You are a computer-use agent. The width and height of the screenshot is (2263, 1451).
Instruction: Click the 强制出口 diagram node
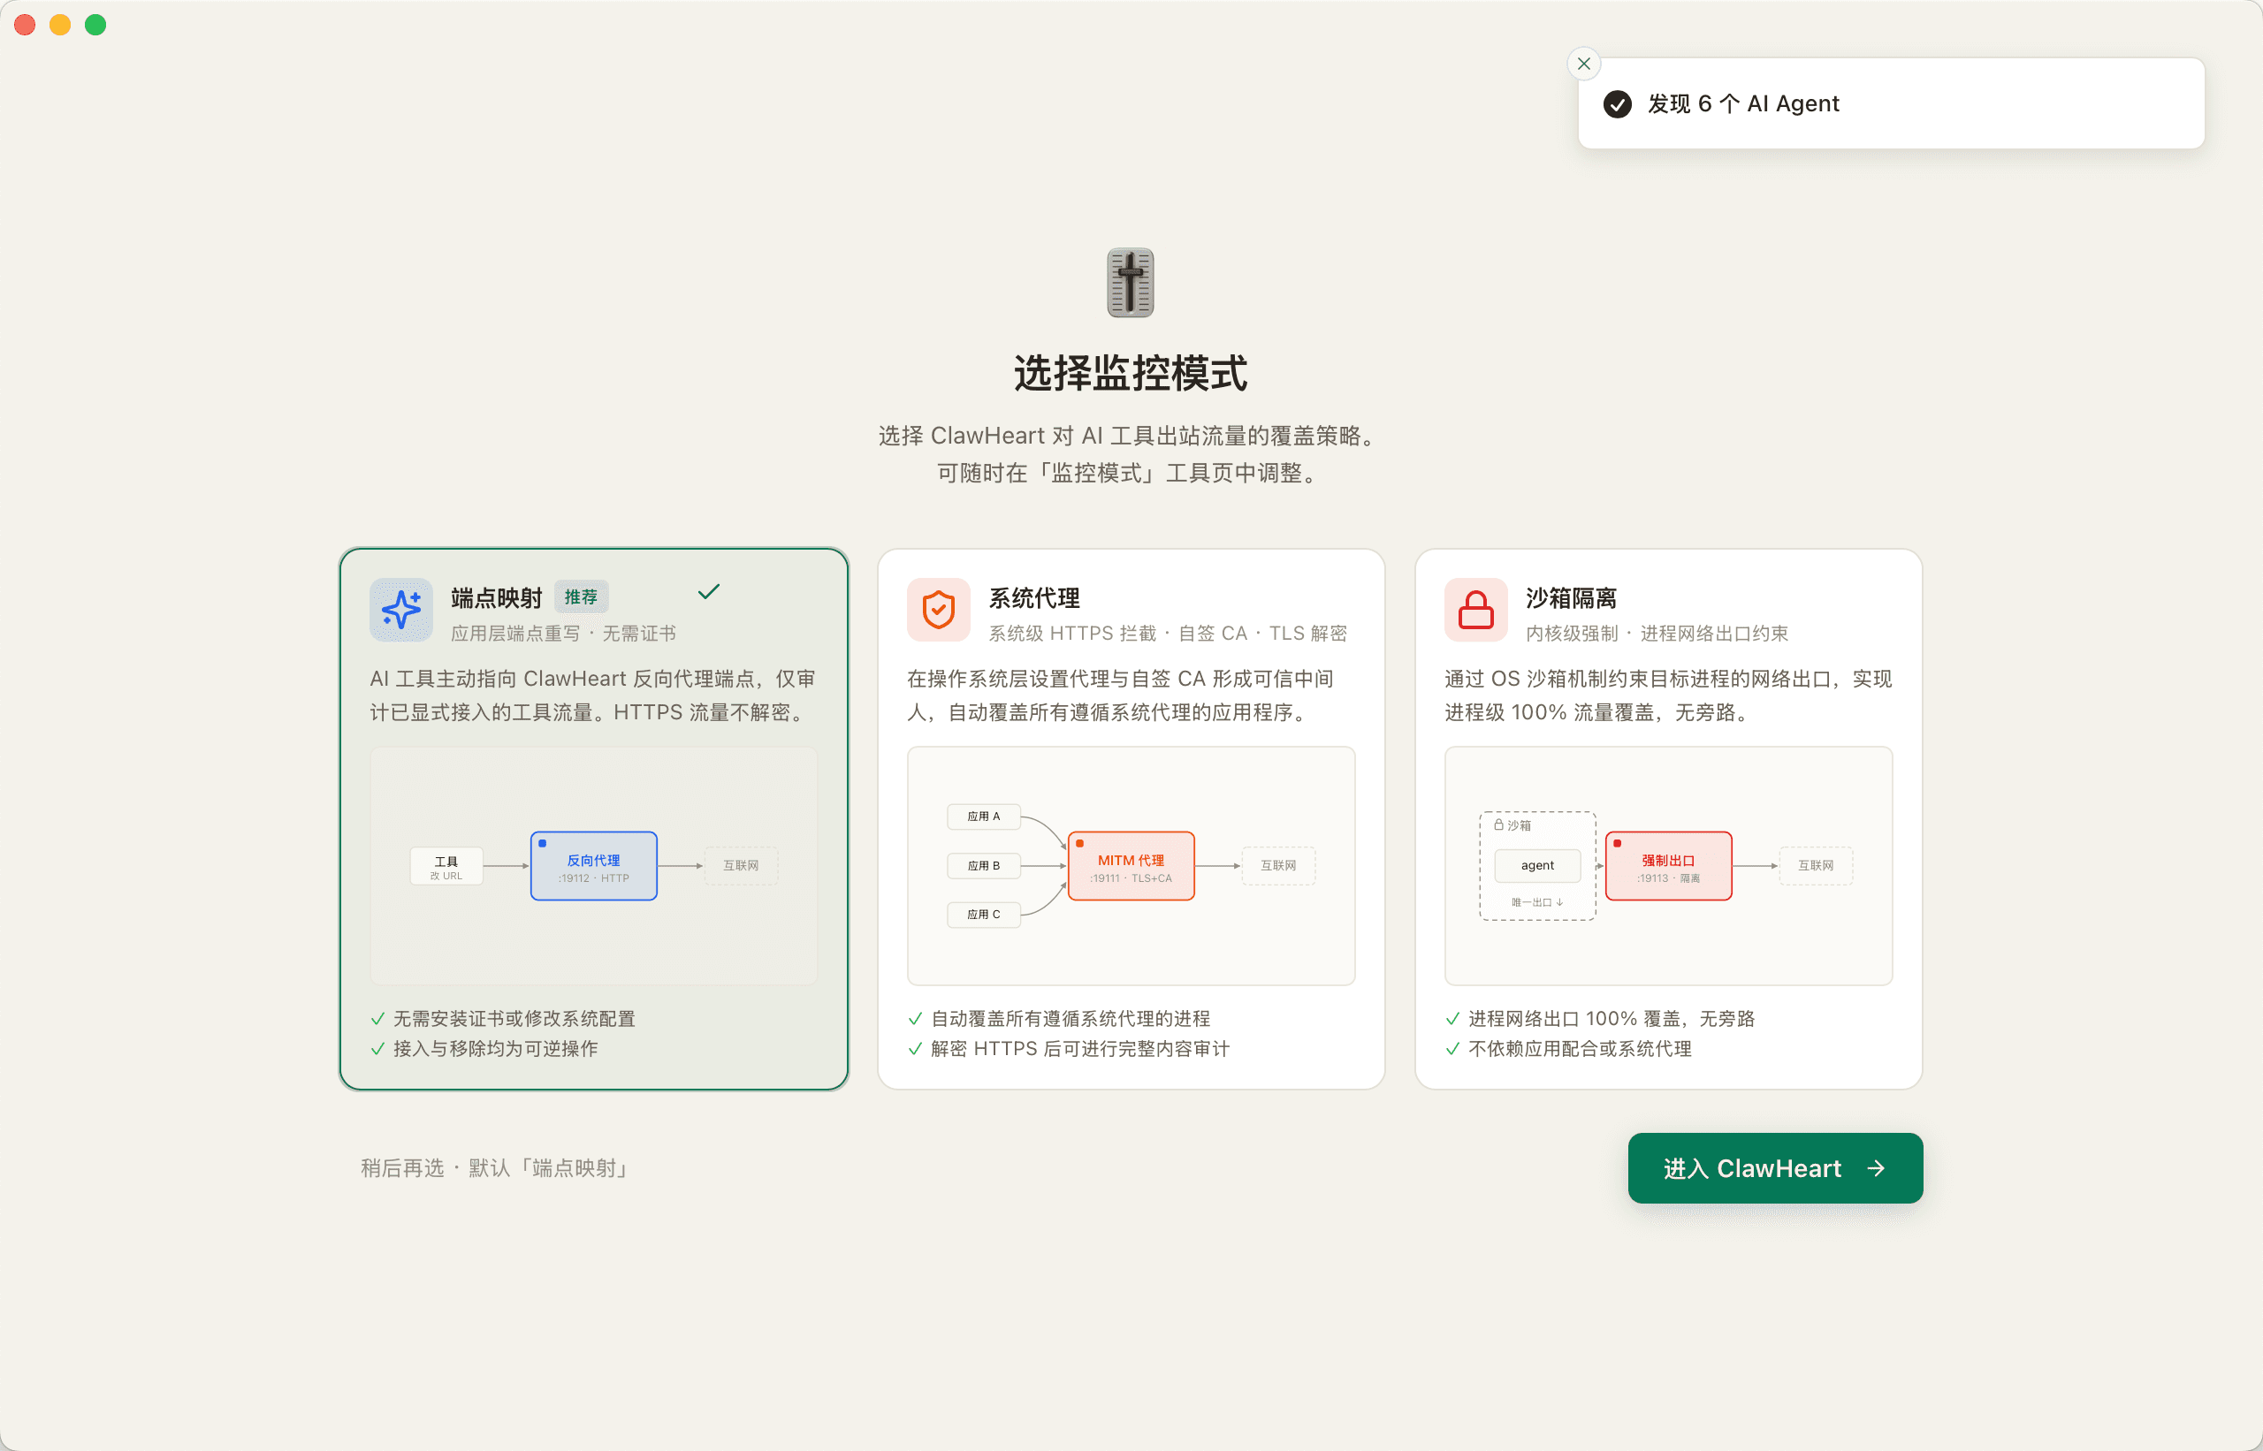coord(1668,866)
